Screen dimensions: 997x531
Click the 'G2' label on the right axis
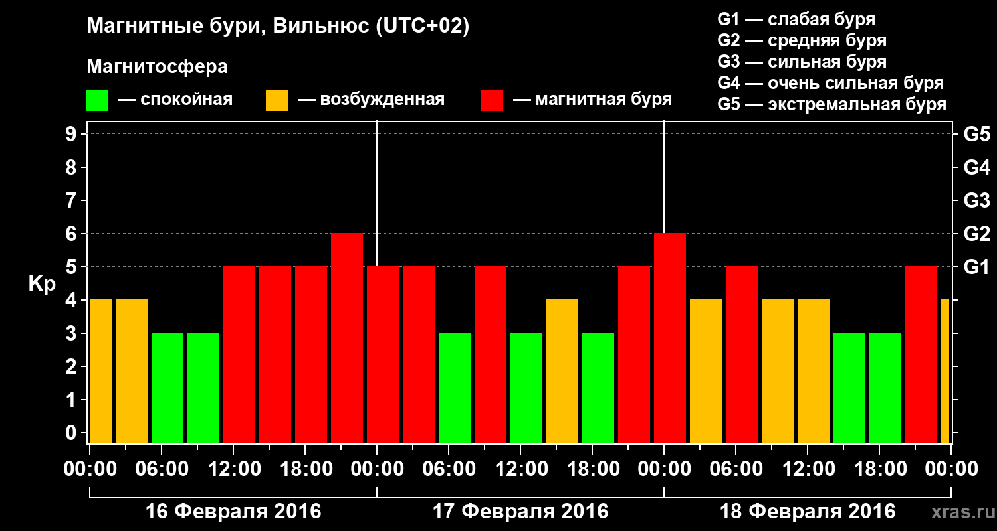pyautogui.click(x=976, y=234)
